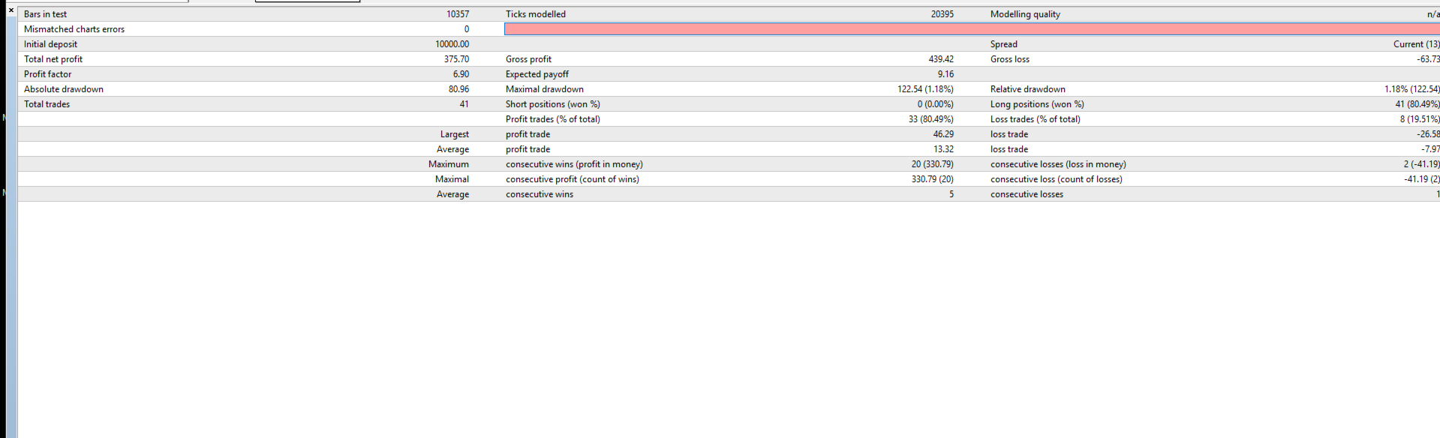Select the largest loss trade value -26.58
Viewport: 1440px width, 438px height.
pos(1428,134)
